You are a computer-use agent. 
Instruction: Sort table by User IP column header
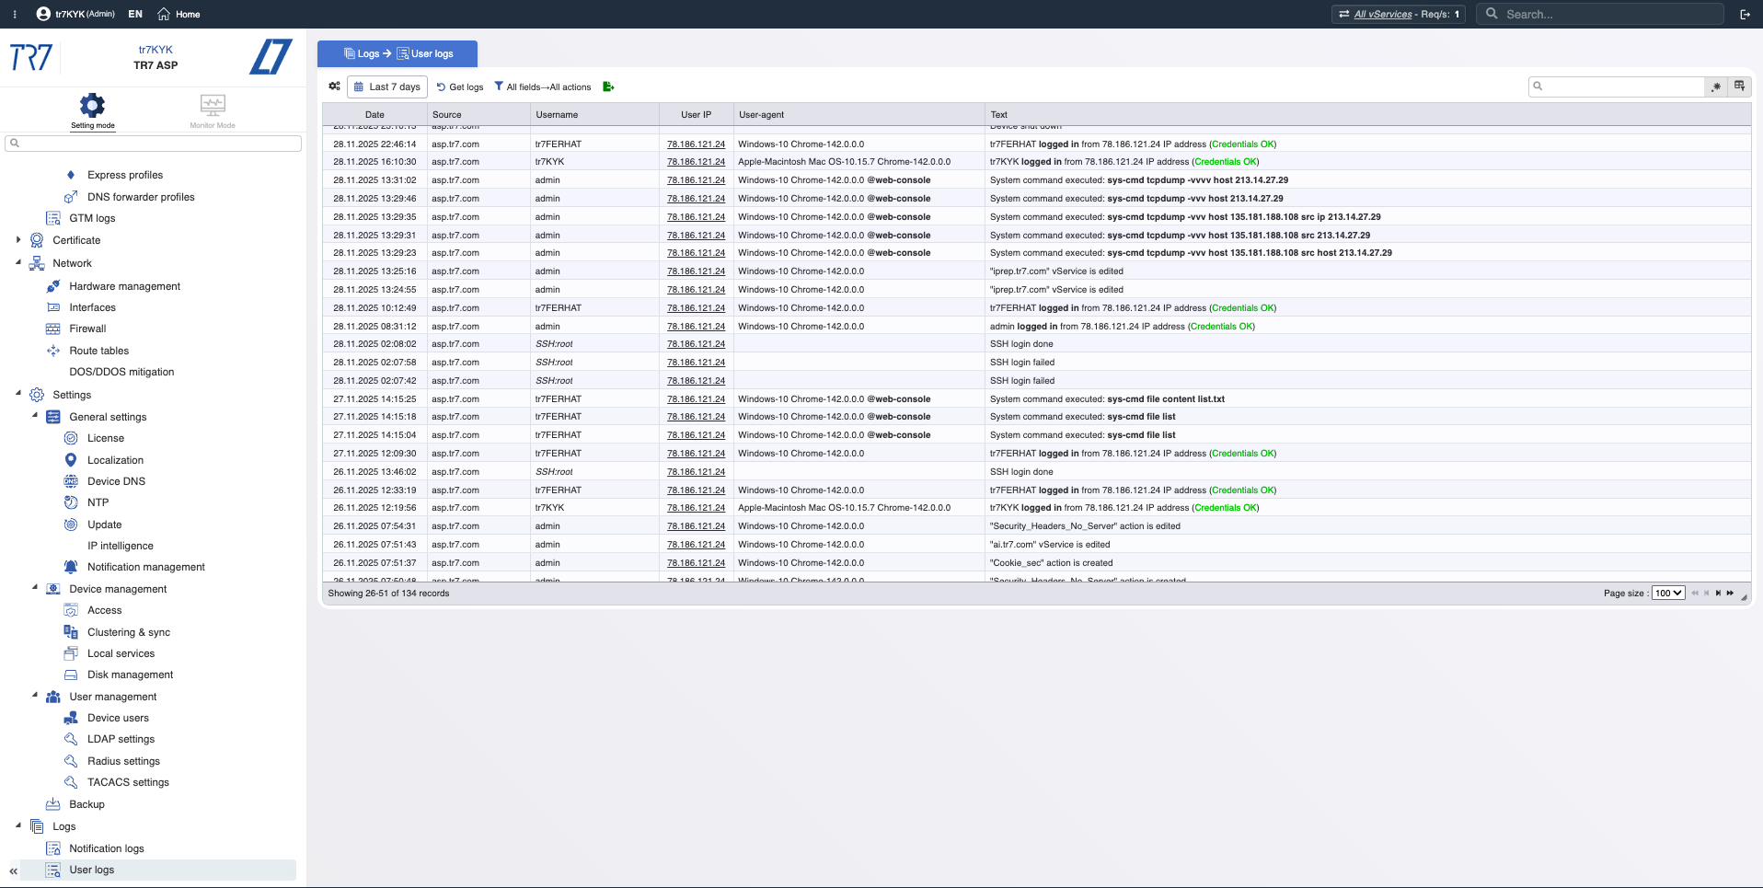696,115
